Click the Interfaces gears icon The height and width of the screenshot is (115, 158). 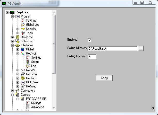[x=18, y=45]
